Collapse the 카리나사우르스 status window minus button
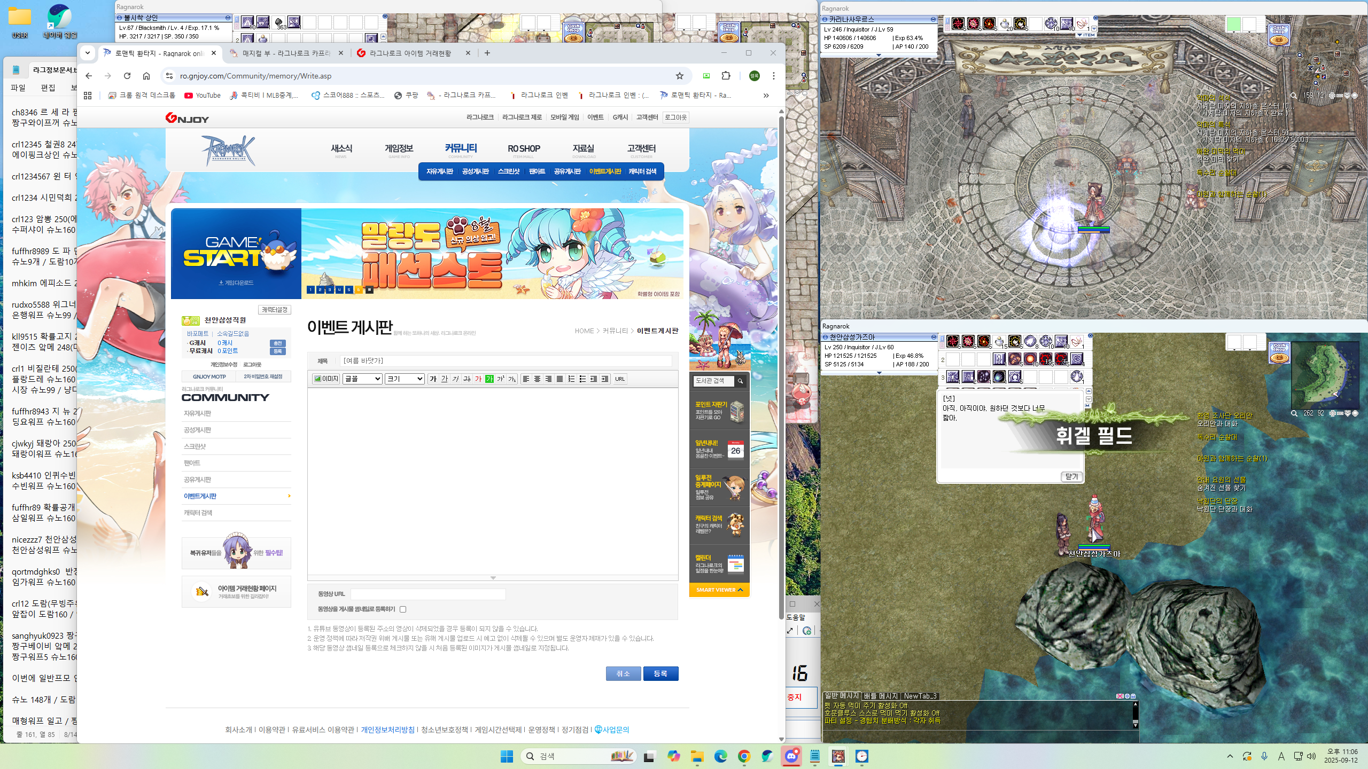1368x769 pixels. pyautogui.click(x=933, y=19)
